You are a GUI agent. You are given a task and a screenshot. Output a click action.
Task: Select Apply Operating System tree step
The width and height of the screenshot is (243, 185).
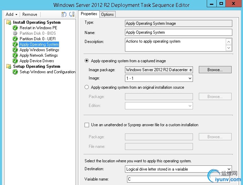click(x=39, y=44)
